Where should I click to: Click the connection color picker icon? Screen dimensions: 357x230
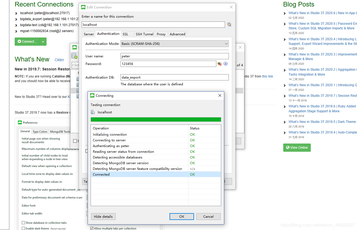[229, 24]
